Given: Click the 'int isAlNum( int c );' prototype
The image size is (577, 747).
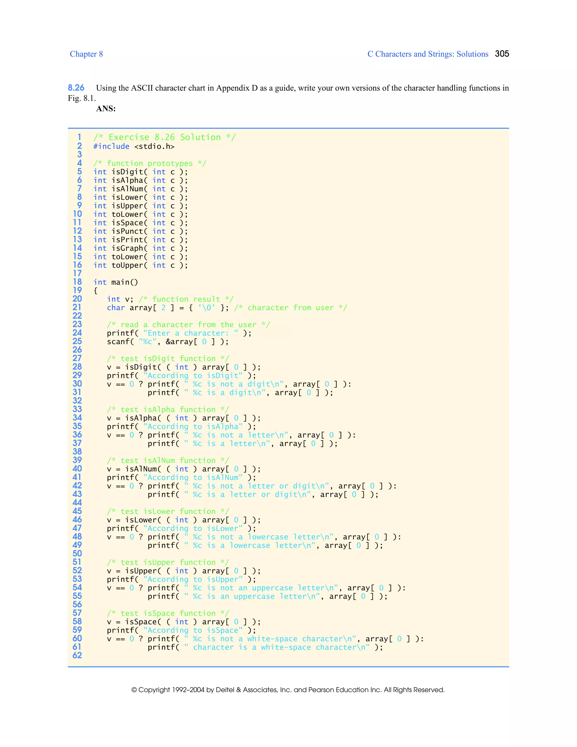Looking at the screenshot, I should click(141, 189).
